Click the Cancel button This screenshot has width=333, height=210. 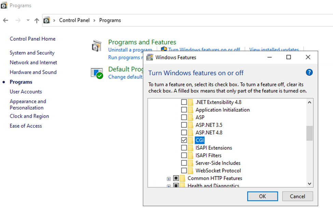(x=297, y=196)
